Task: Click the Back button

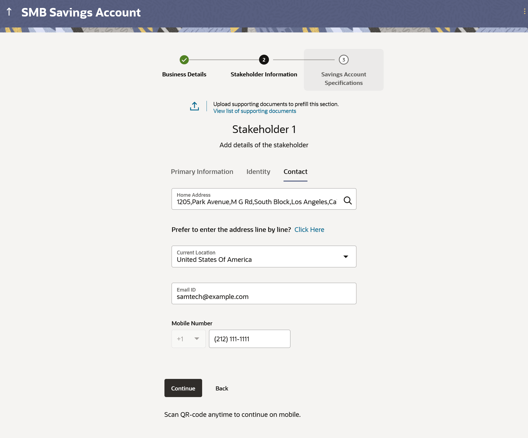Action: (222, 388)
